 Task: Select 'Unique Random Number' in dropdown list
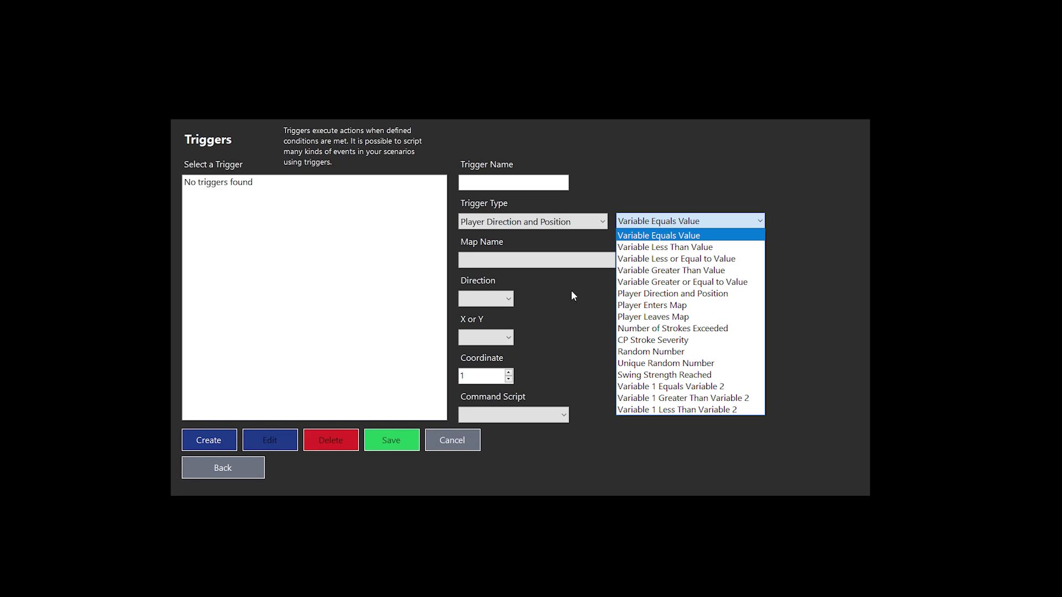pos(665,363)
